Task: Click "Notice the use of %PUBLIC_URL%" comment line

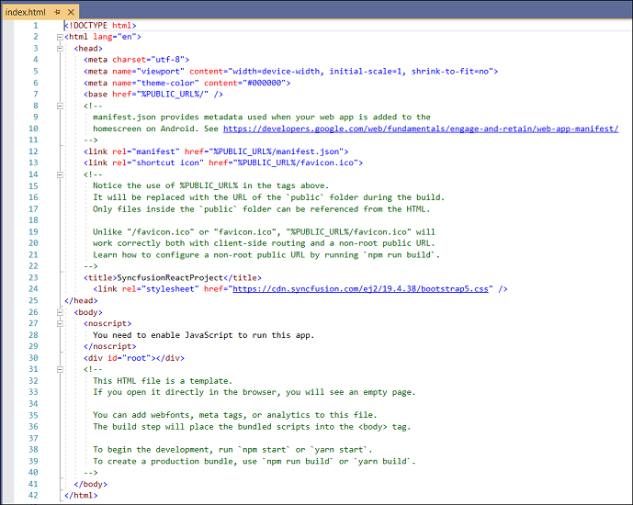Action: pyautogui.click(x=210, y=186)
